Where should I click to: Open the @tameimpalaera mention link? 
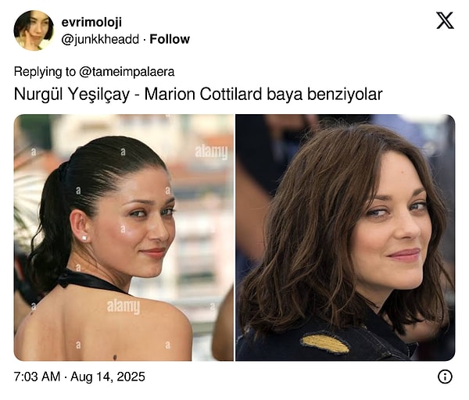[x=127, y=72]
